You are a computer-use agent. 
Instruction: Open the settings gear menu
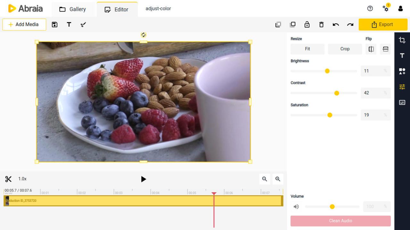coord(386,9)
